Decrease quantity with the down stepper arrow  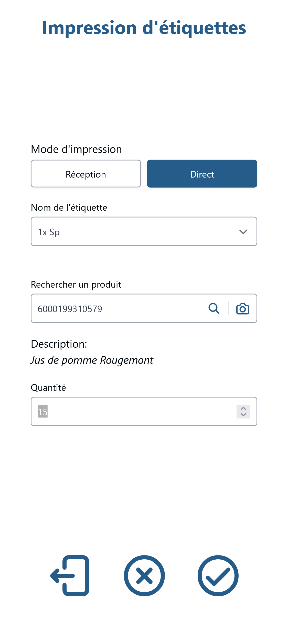pos(243,415)
